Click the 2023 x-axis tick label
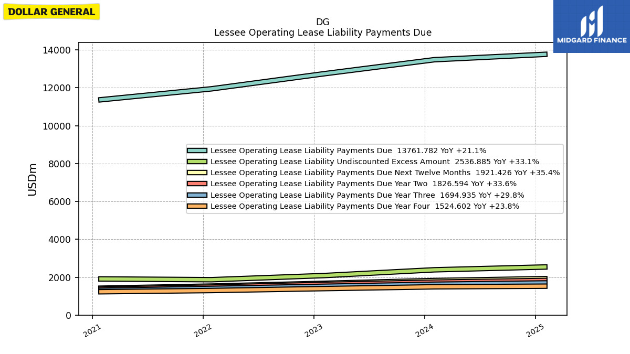Image resolution: width=630 pixels, height=354 pixels. [x=313, y=330]
